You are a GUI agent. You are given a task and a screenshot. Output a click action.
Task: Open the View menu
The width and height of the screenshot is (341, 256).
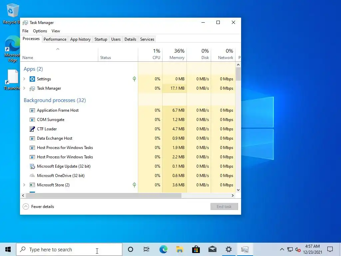click(x=56, y=31)
